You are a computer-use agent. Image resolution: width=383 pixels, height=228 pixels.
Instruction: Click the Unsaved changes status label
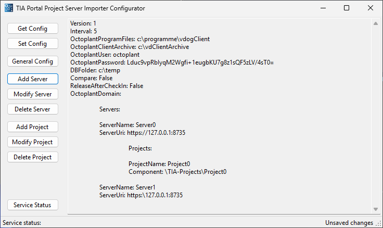(349, 223)
